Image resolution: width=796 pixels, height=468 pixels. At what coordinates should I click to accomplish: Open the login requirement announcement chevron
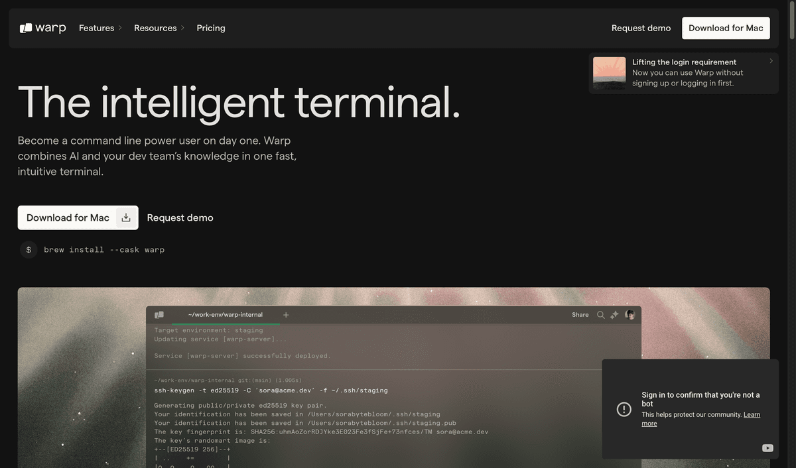coord(771,61)
